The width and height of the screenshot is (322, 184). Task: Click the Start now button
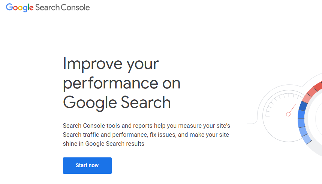(x=87, y=166)
